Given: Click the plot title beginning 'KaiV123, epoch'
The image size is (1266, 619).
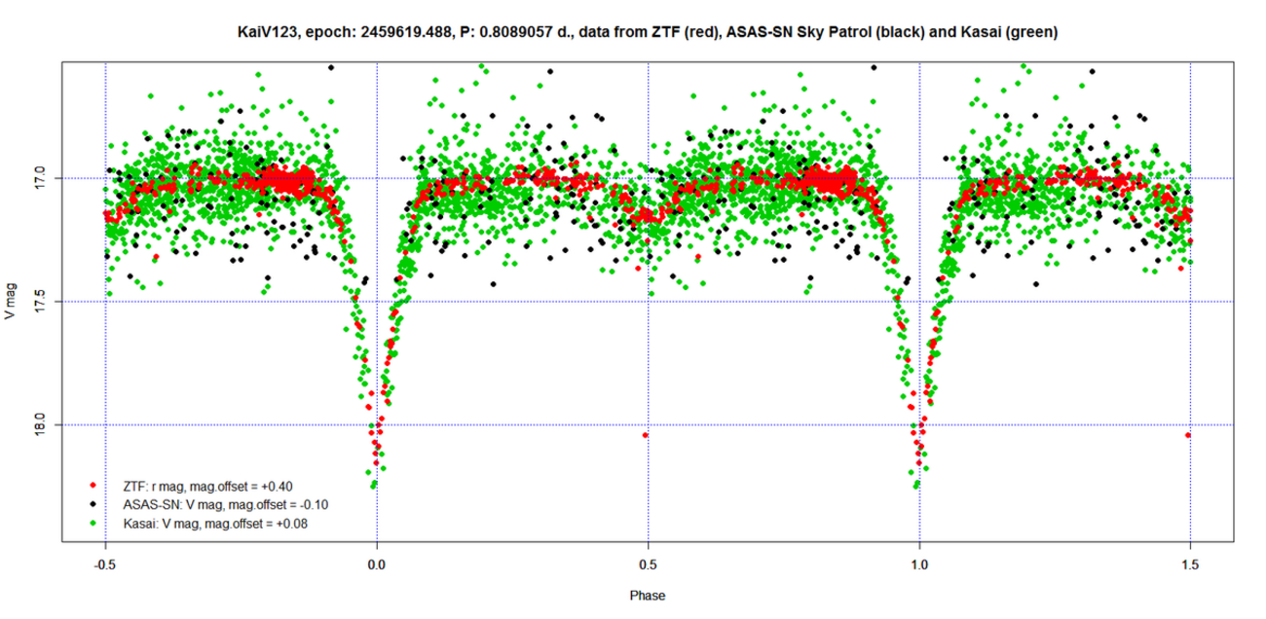Looking at the screenshot, I should click(x=649, y=32).
